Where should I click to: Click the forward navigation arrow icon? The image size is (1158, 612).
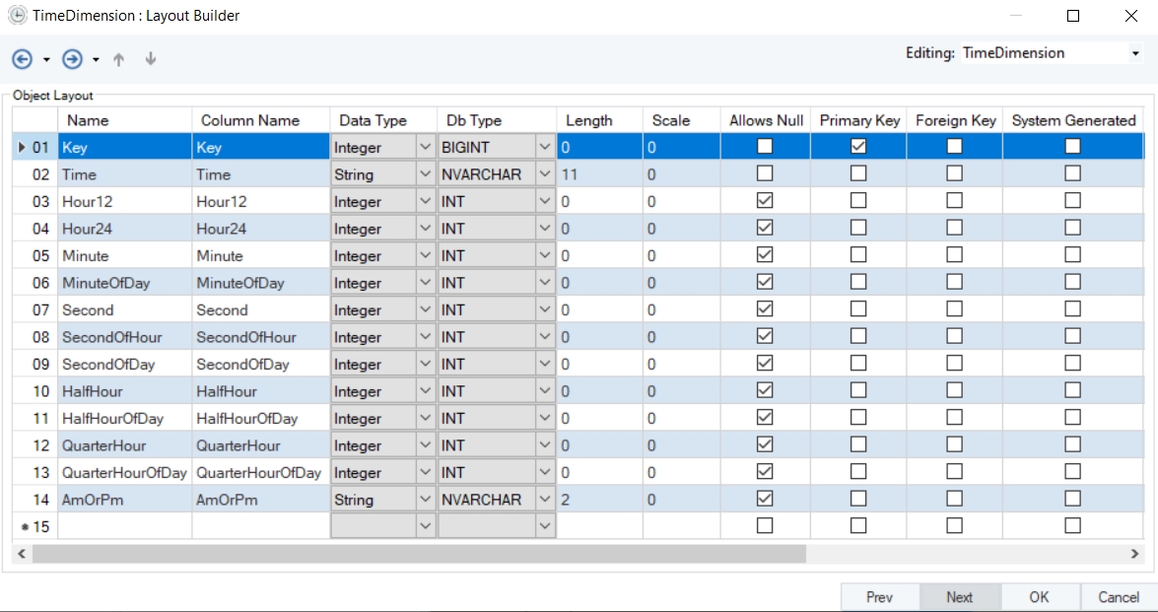pos(72,59)
